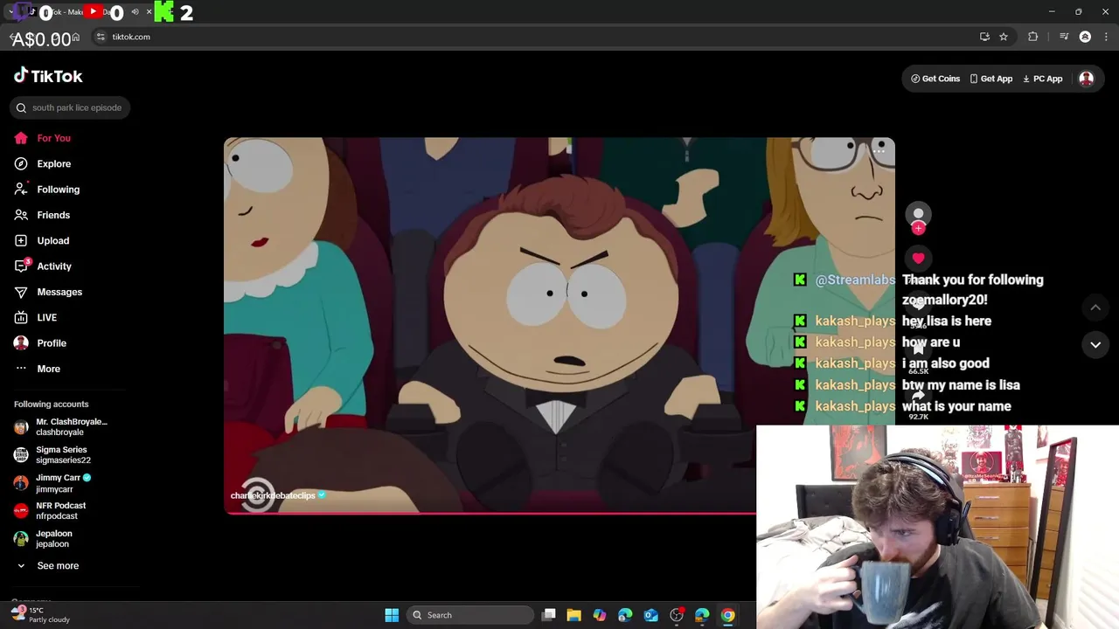Image resolution: width=1119 pixels, height=629 pixels.
Task: Click the site information icon
Action: pos(101,37)
